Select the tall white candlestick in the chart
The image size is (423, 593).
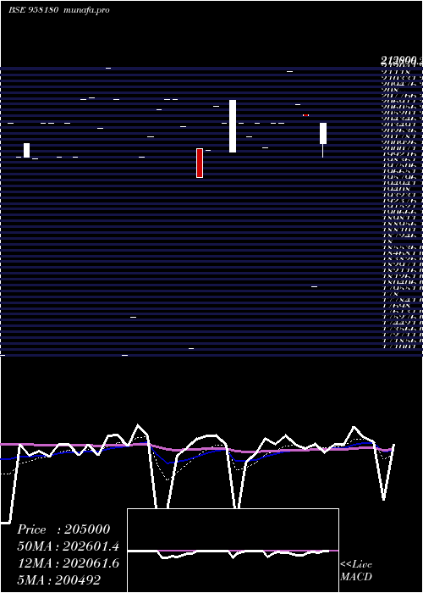point(233,126)
